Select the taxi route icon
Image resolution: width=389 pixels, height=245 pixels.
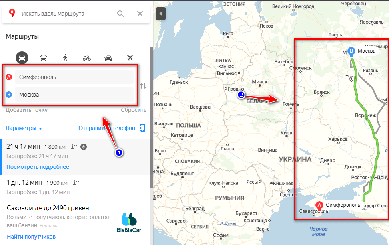(x=108, y=58)
